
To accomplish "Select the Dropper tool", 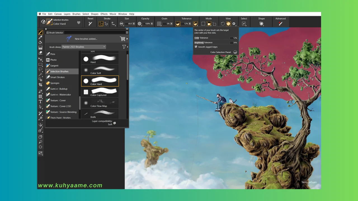I will [x=40, y=37].
